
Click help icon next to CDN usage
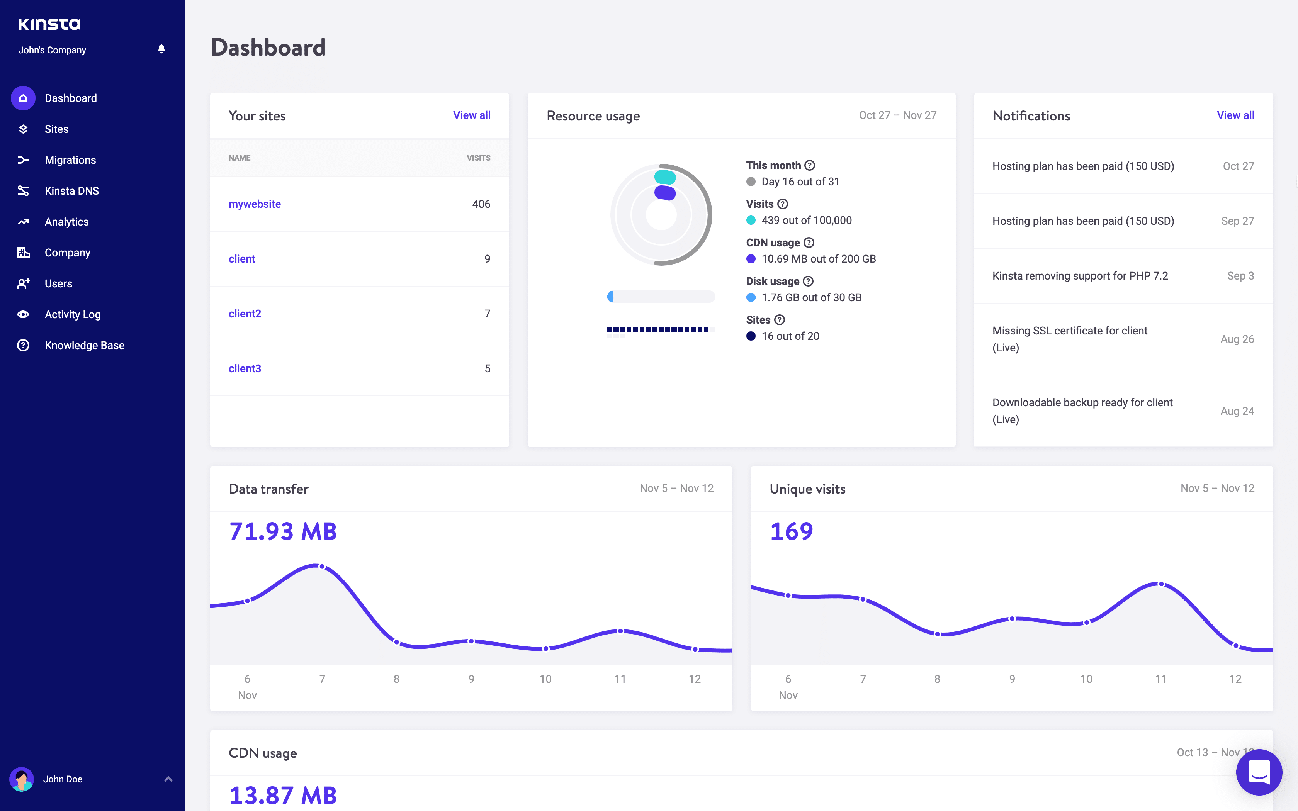809,243
